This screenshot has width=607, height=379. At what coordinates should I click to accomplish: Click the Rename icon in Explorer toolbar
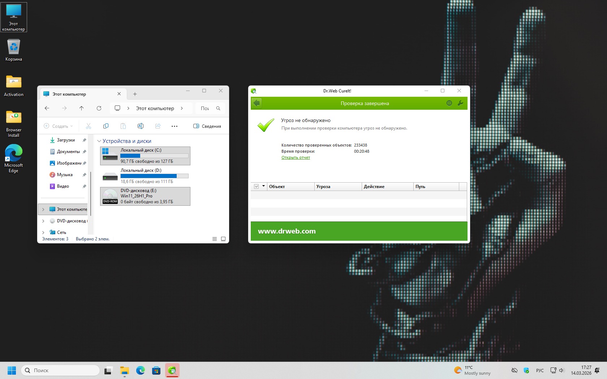(x=141, y=126)
